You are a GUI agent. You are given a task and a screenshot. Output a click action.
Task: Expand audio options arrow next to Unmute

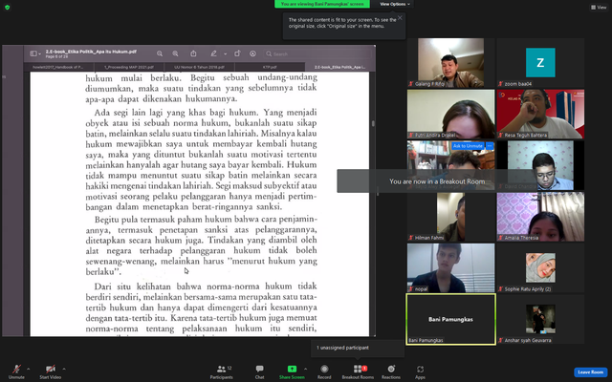coord(28,369)
